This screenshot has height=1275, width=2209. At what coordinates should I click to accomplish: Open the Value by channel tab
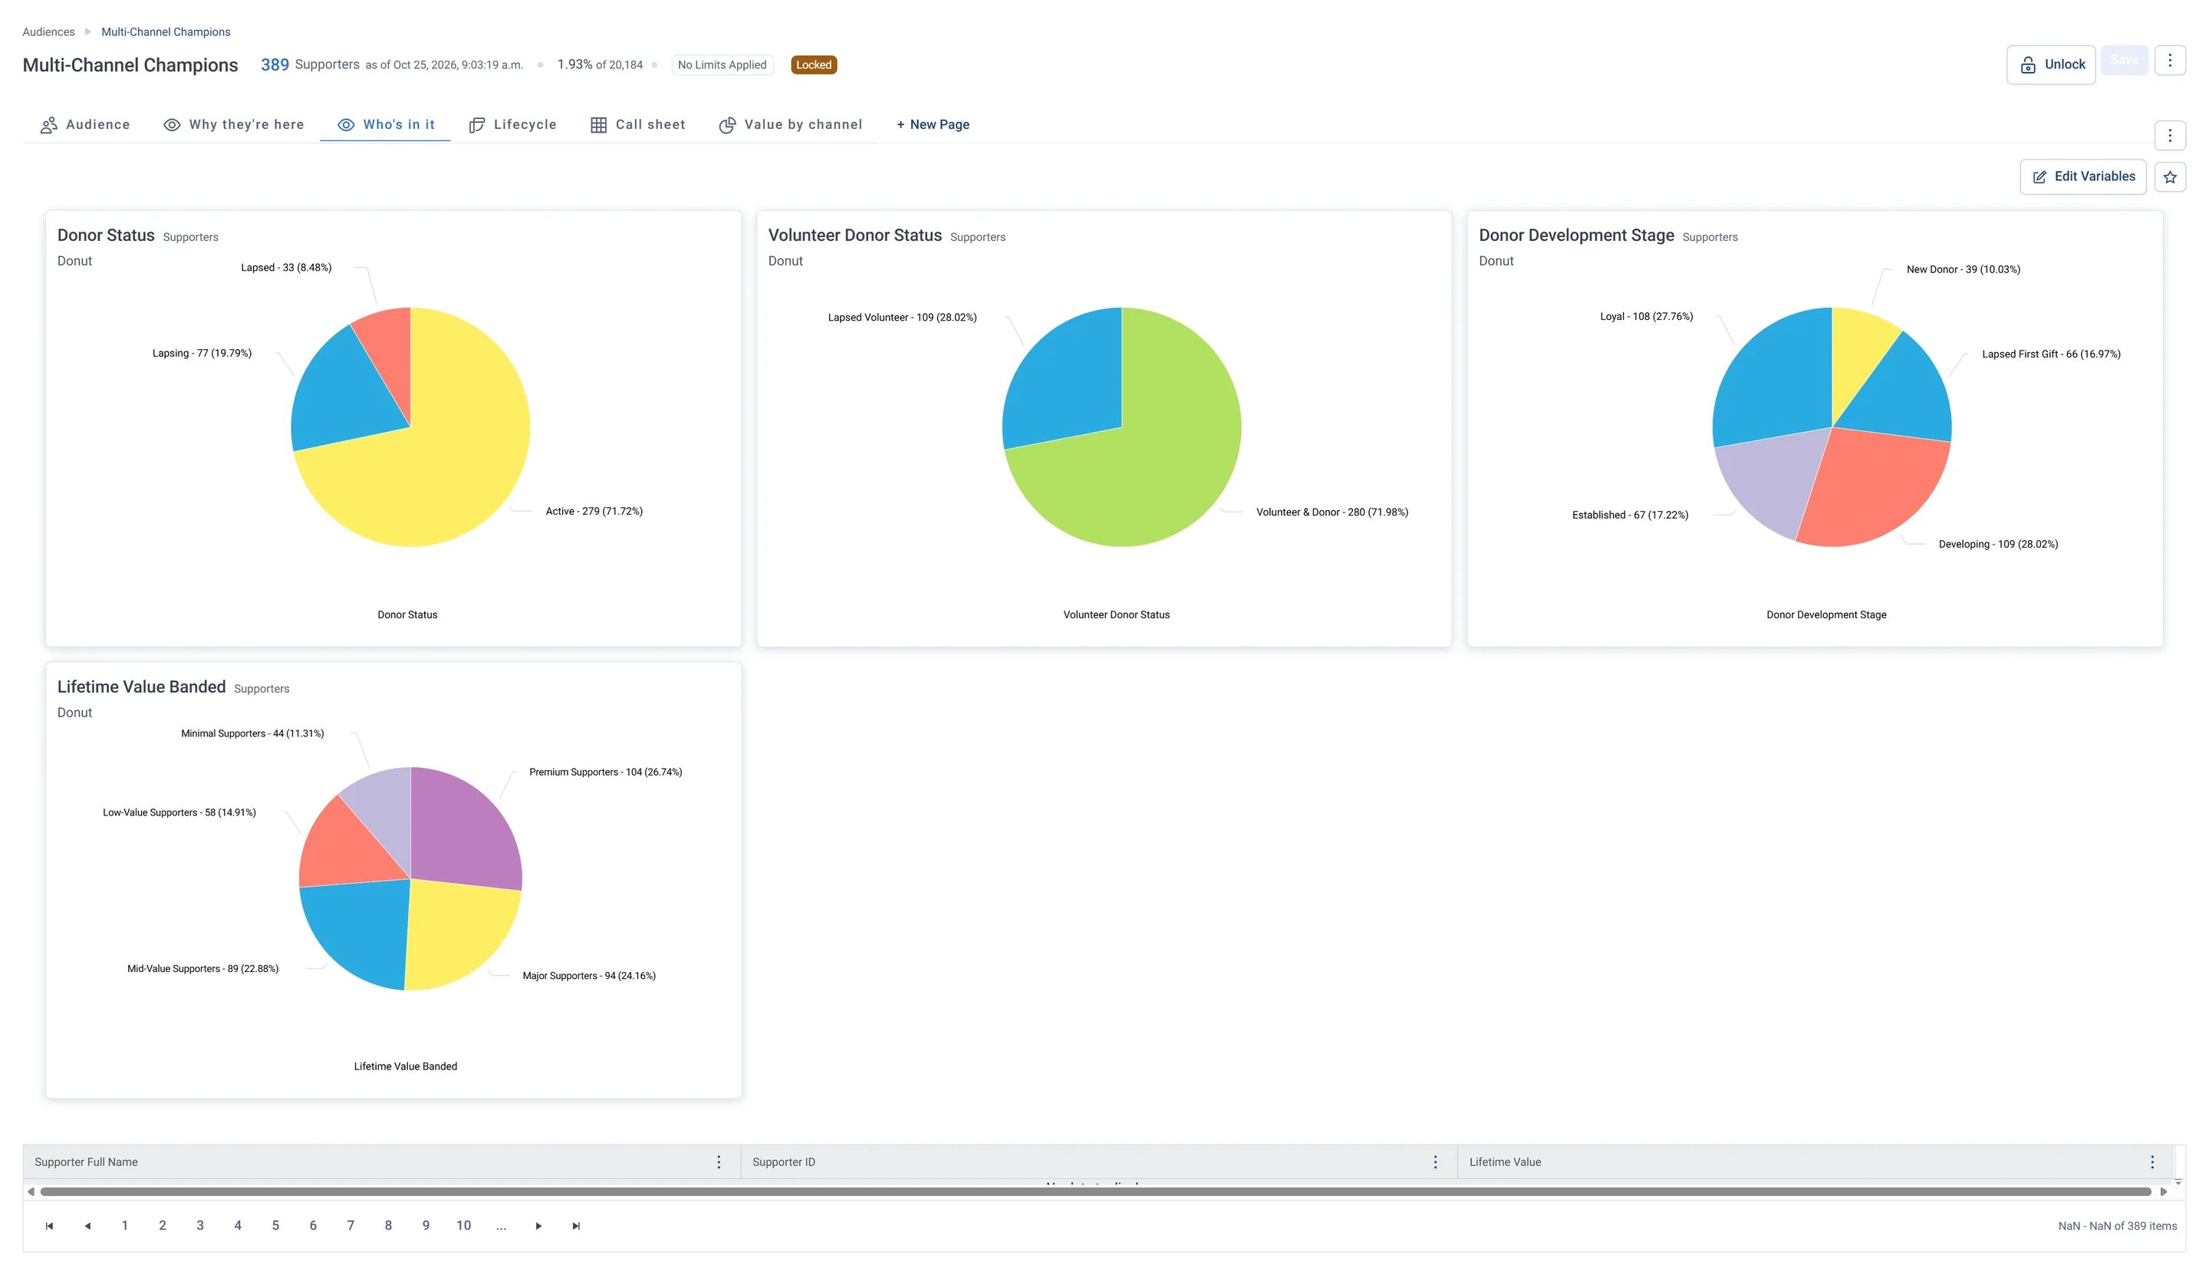pos(790,124)
